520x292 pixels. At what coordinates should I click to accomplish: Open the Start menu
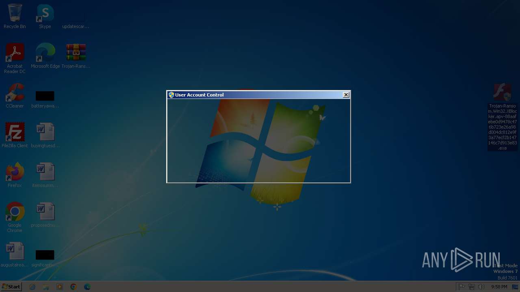pos(11,287)
